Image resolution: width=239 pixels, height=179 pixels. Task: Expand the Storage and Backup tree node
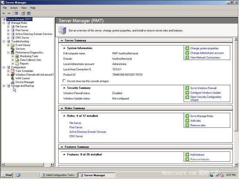tap(4, 86)
